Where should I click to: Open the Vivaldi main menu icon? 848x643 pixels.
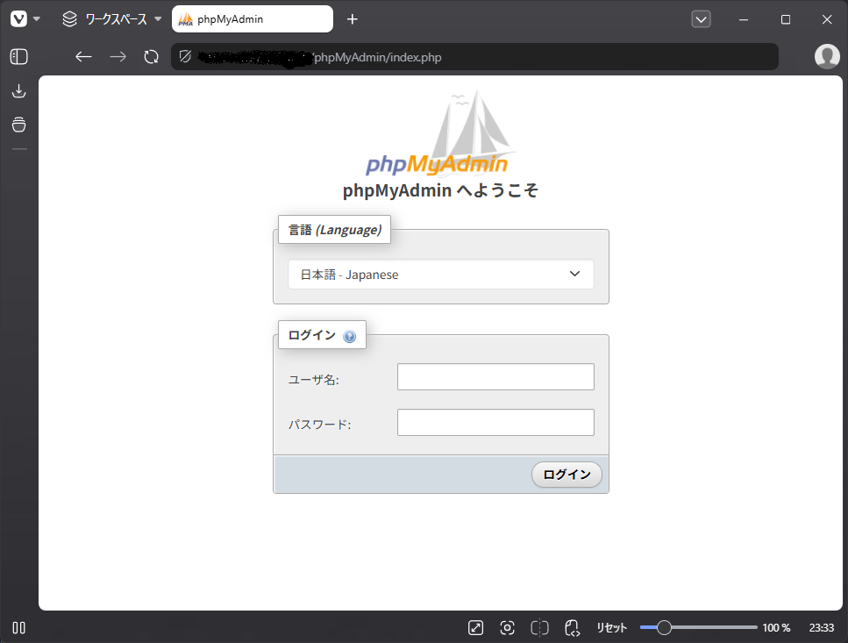[x=19, y=19]
